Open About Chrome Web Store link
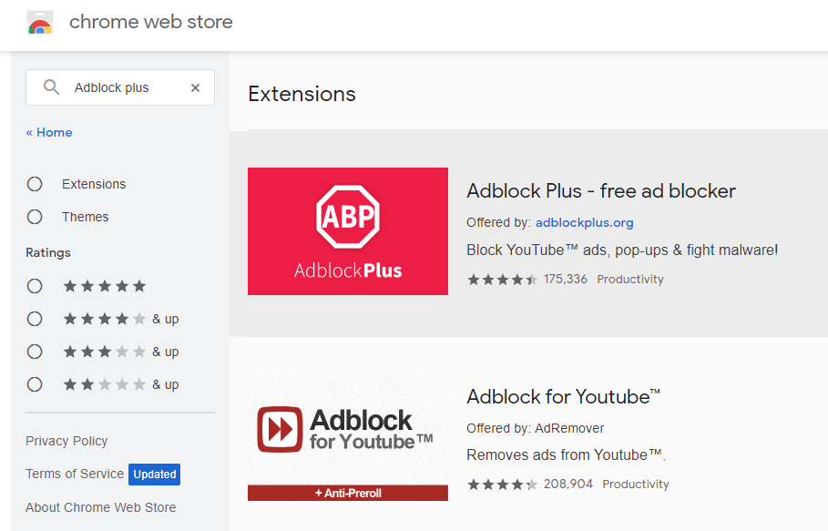This screenshot has height=531, width=828. point(100,507)
